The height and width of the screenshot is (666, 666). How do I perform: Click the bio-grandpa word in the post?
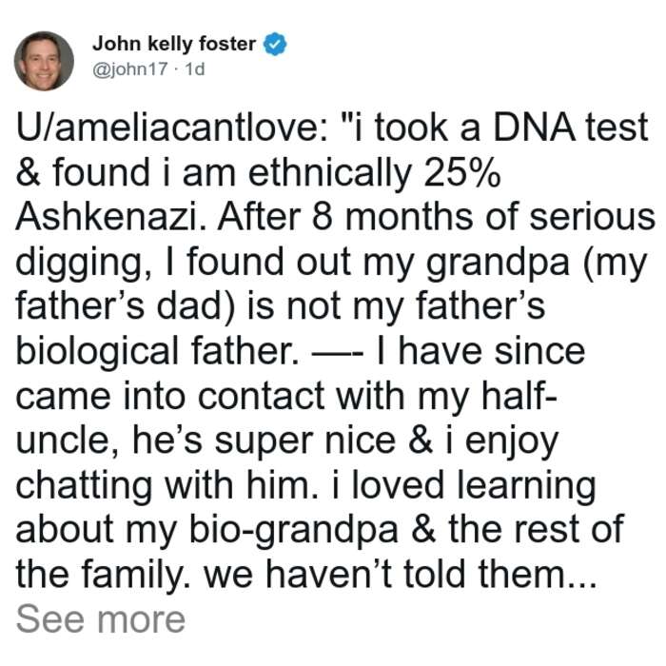point(293,531)
